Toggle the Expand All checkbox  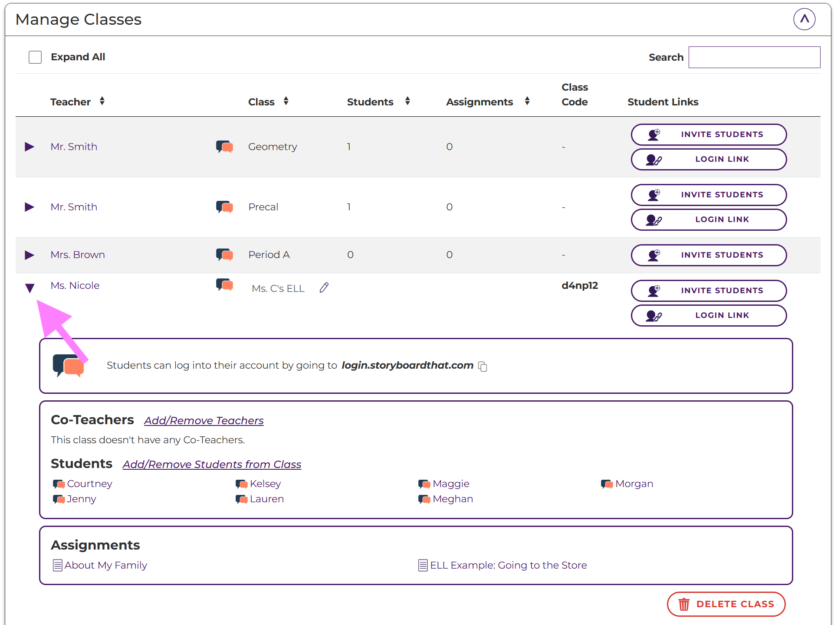coord(35,57)
